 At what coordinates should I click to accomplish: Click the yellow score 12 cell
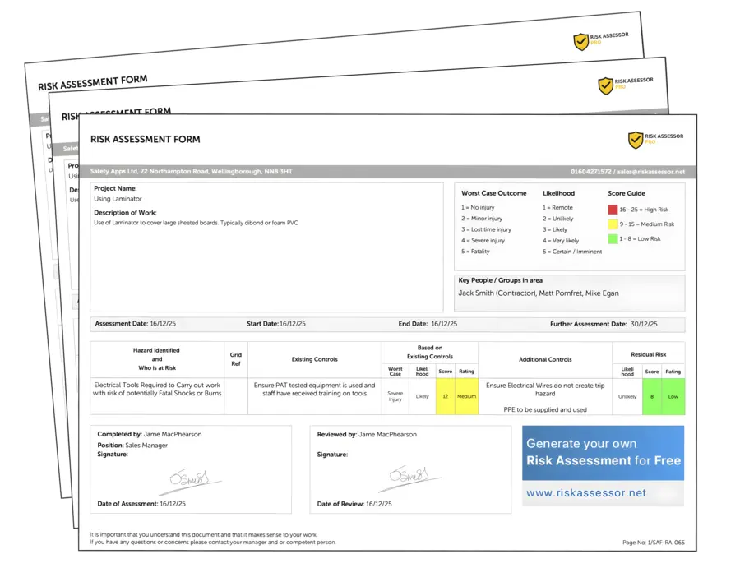pos(446,395)
